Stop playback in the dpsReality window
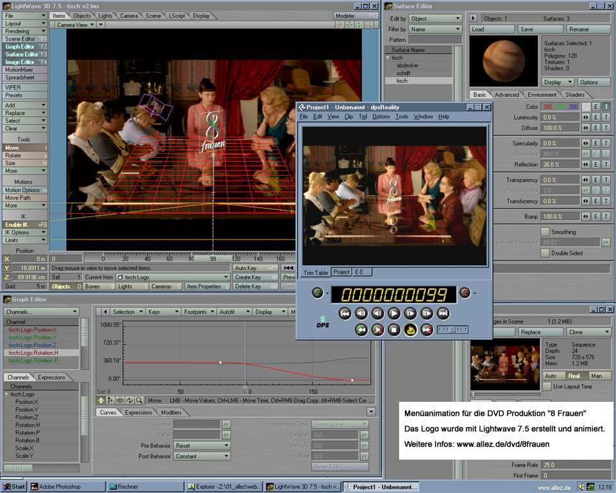 [393, 329]
